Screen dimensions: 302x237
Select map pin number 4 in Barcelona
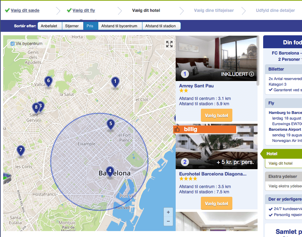(x=110, y=171)
